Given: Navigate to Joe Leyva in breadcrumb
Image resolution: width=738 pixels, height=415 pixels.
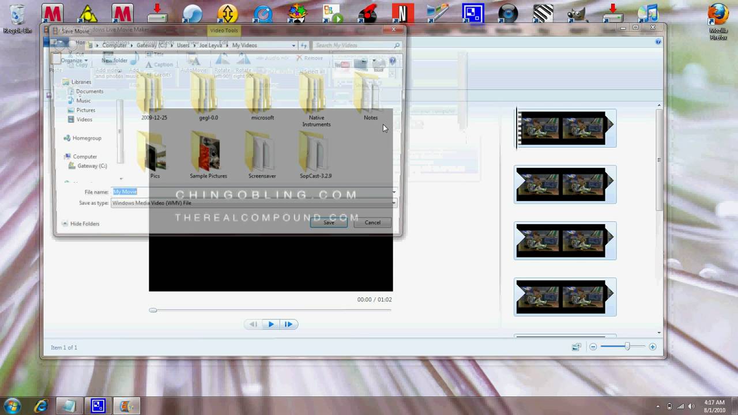Looking at the screenshot, I should pyautogui.click(x=210, y=45).
